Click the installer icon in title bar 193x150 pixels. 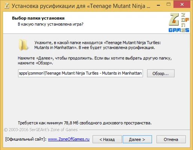6,6
